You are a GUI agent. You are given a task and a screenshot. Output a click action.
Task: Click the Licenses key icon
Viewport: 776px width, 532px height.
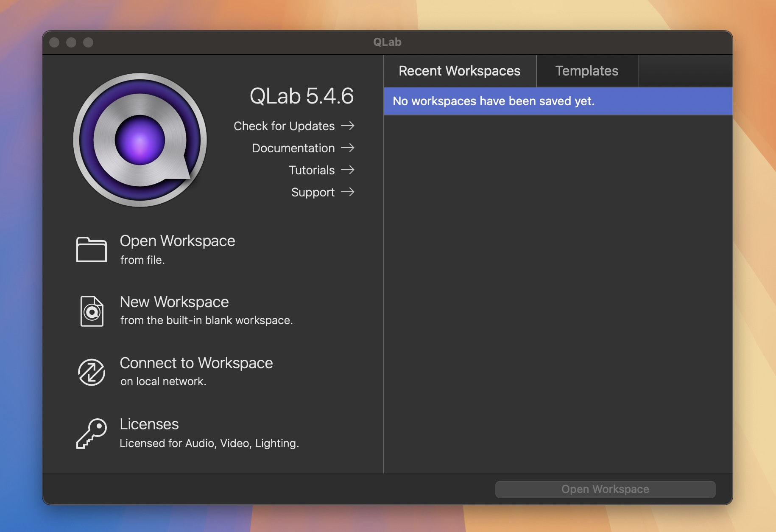click(x=92, y=433)
